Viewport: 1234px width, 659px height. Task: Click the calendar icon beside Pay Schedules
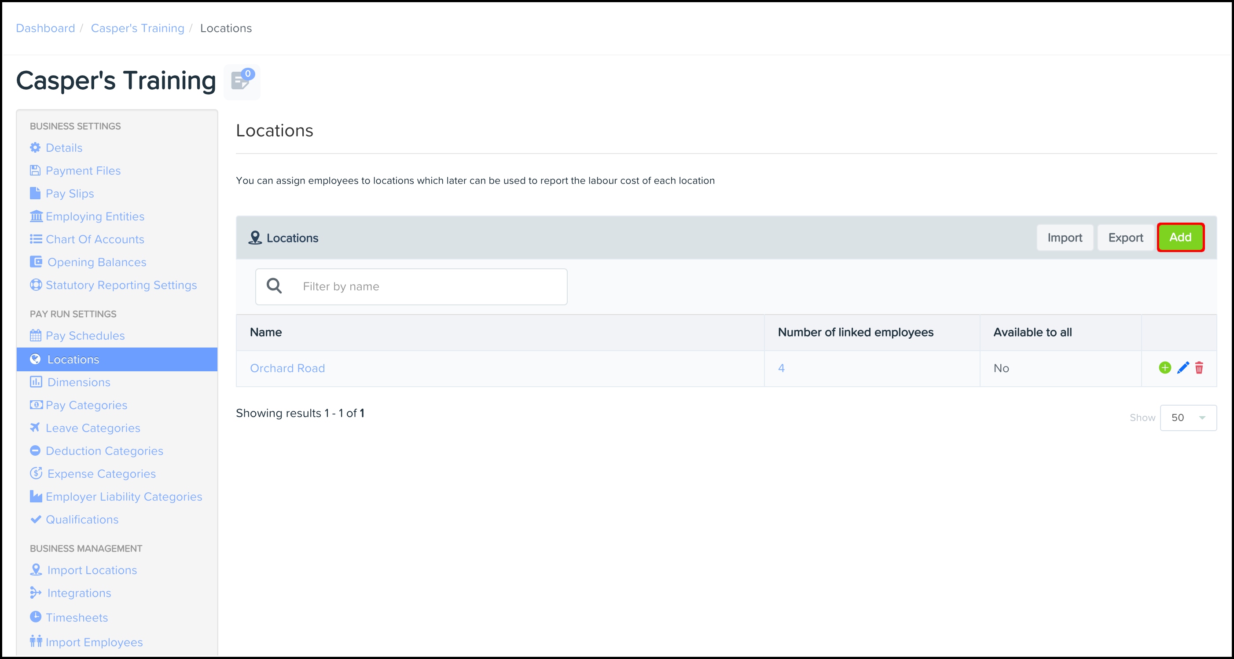(36, 335)
